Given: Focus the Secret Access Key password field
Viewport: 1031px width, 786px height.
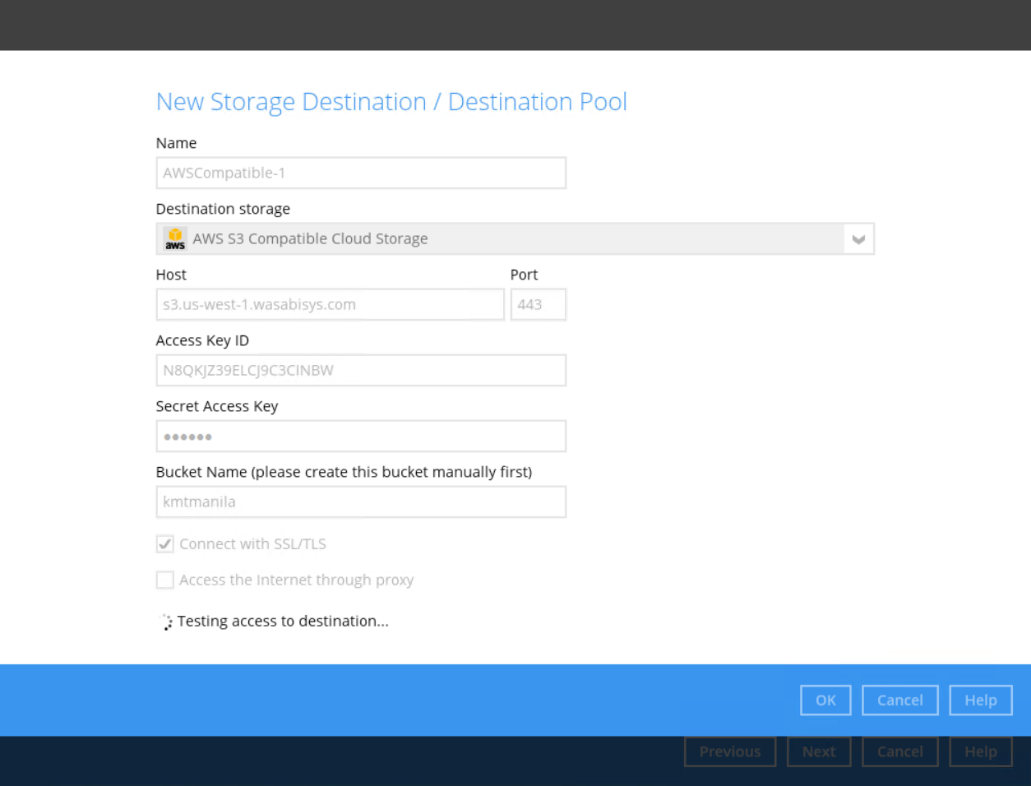Looking at the screenshot, I should click(x=361, y=437).
